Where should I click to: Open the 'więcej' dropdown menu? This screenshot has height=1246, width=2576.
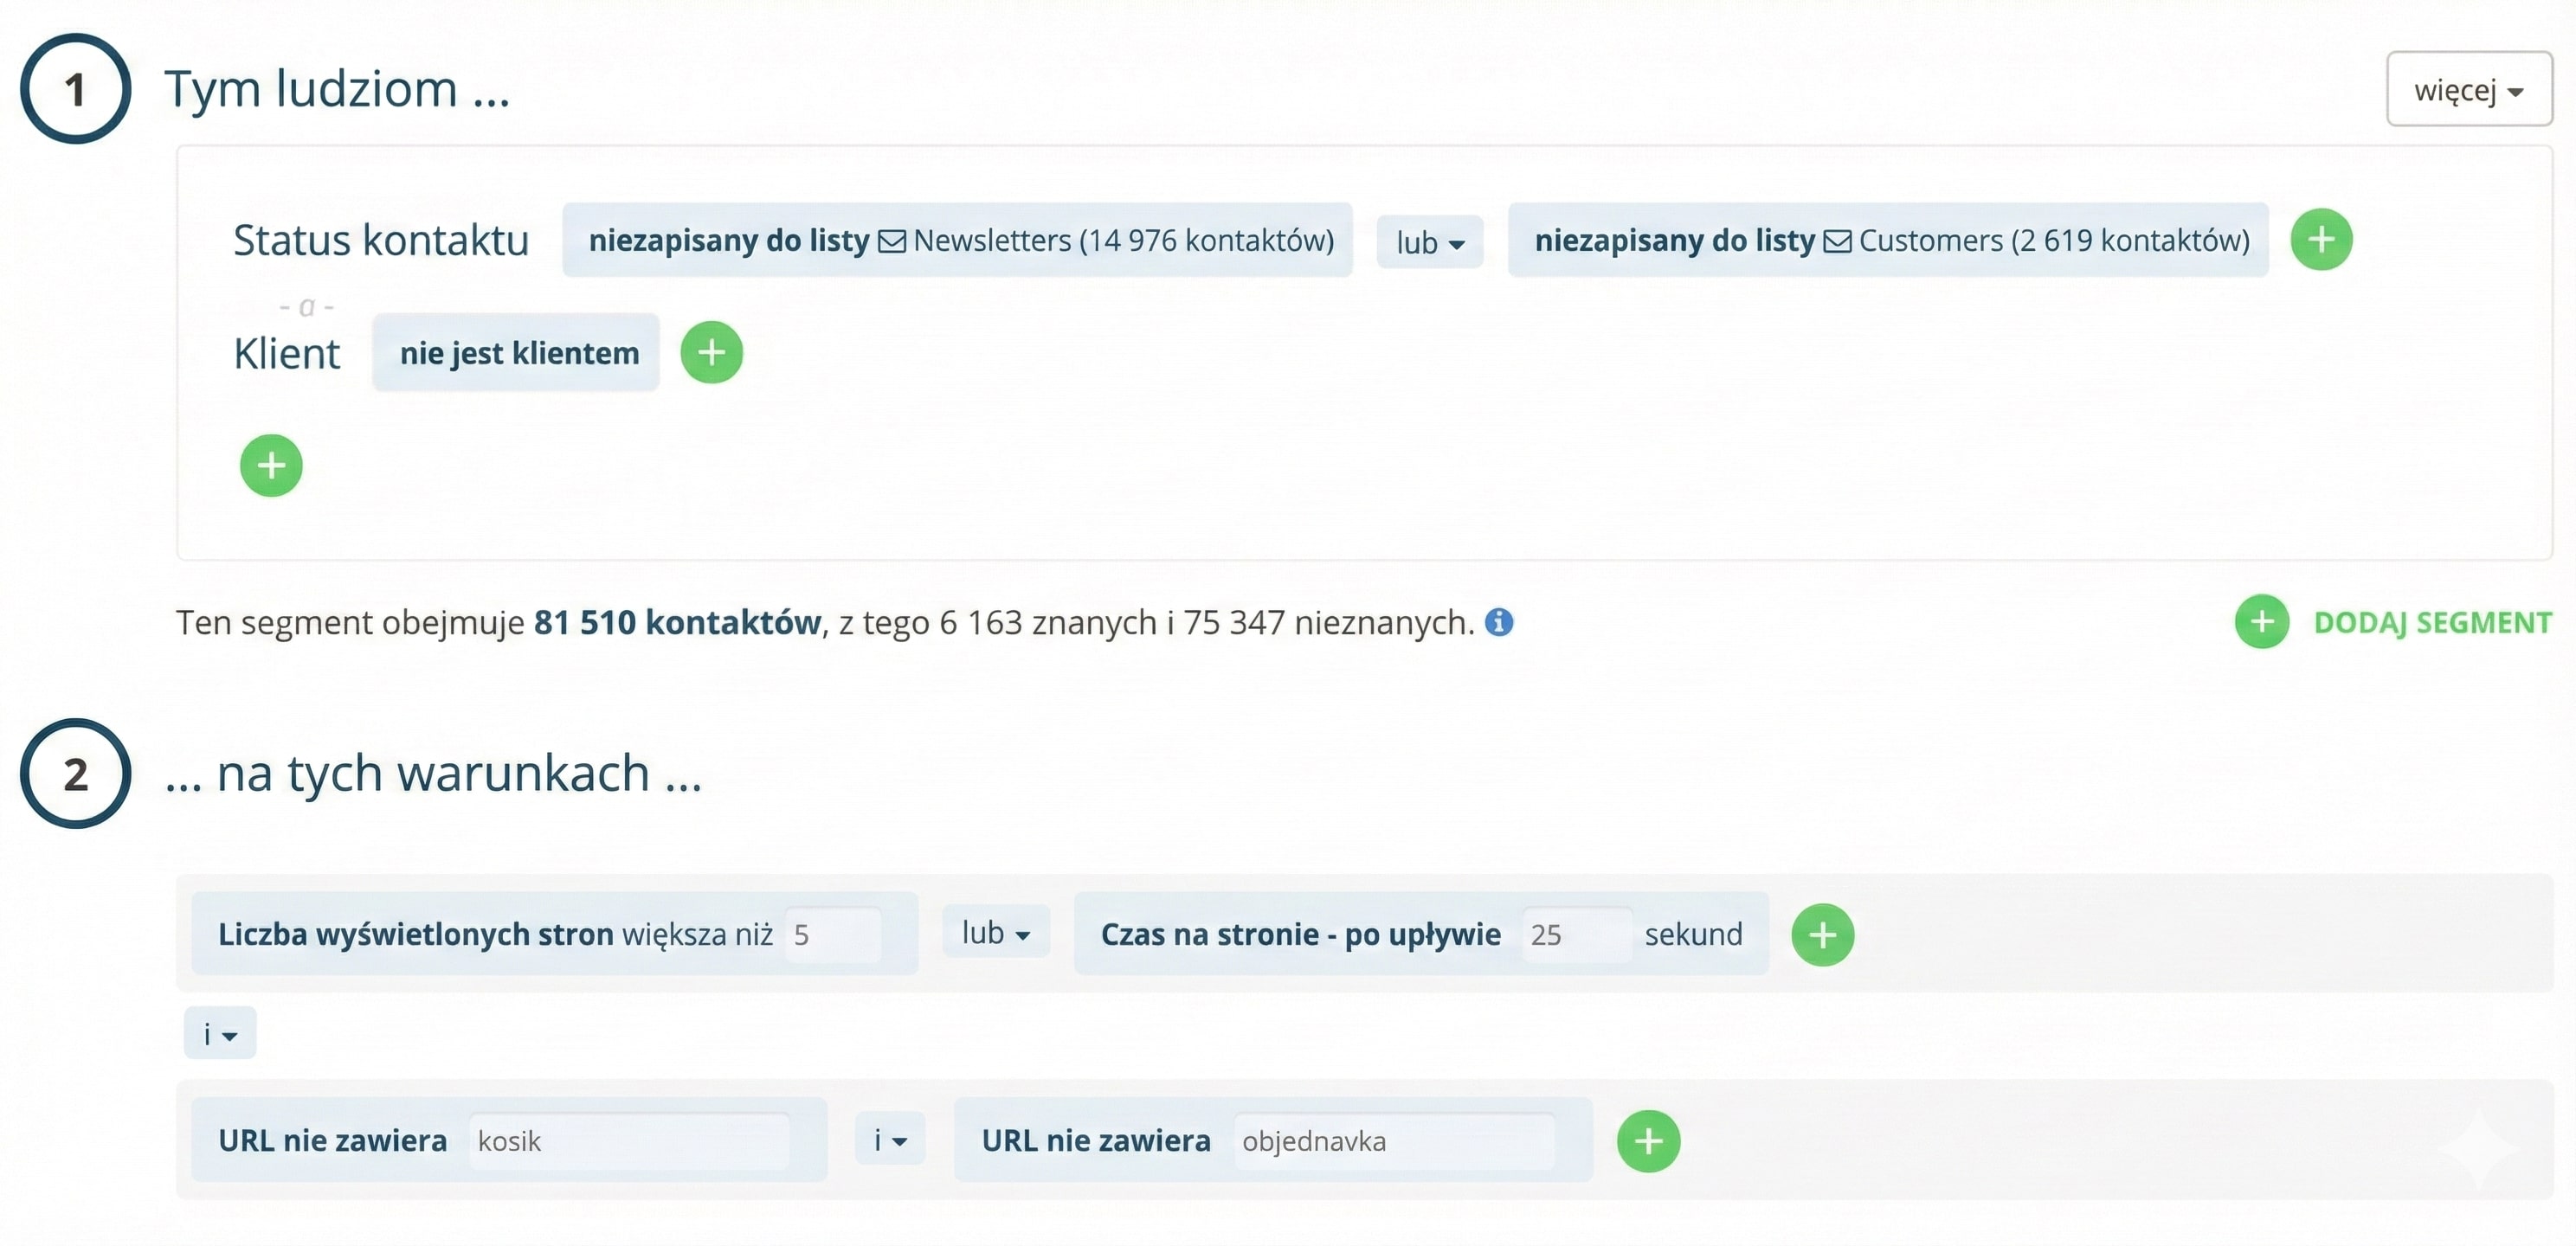(2468, 90)
